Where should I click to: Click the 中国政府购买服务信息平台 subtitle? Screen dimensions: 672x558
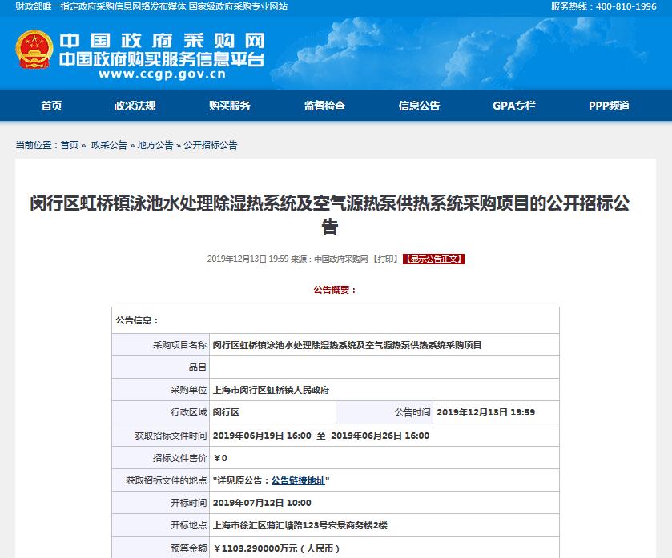(162, 59)
